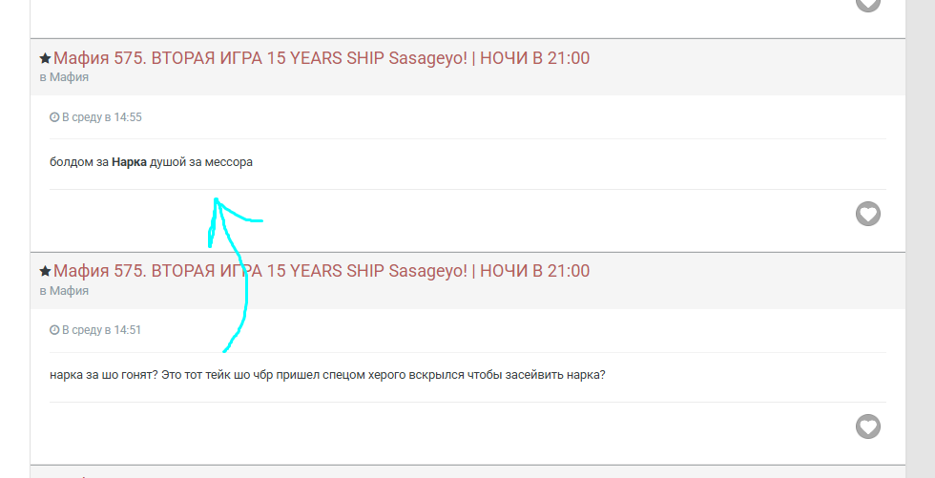This screenshot has width=935, height=478.
Task: Click the post text starting 'нарка за шо гонят'
Action: pyautogui.click(x=327, y=375)
